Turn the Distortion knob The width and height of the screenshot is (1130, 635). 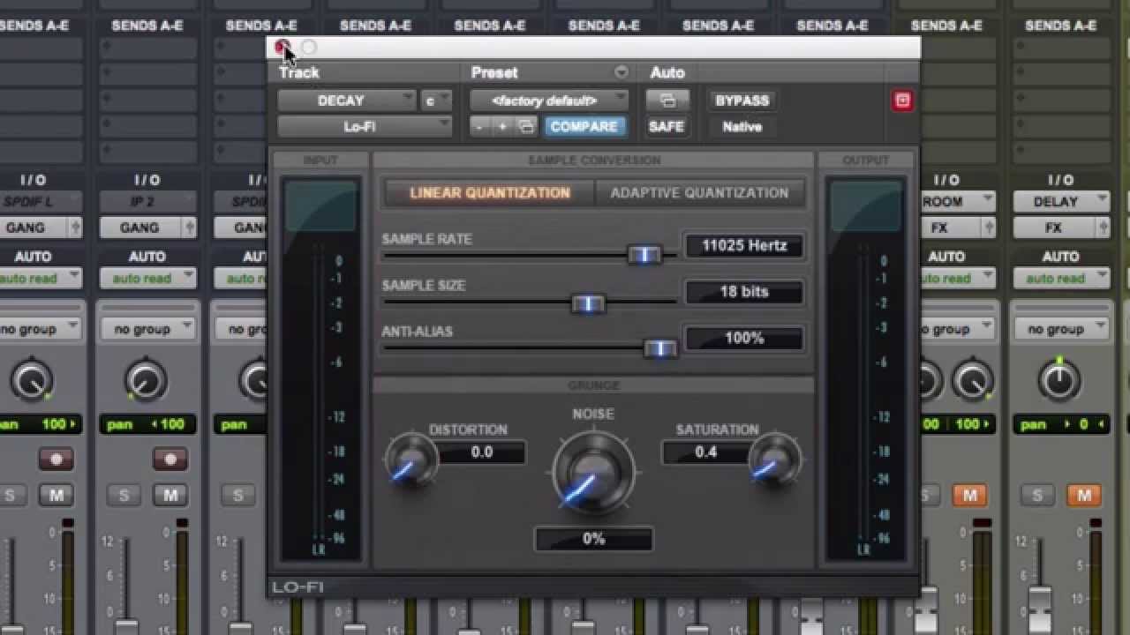(411, 460)
